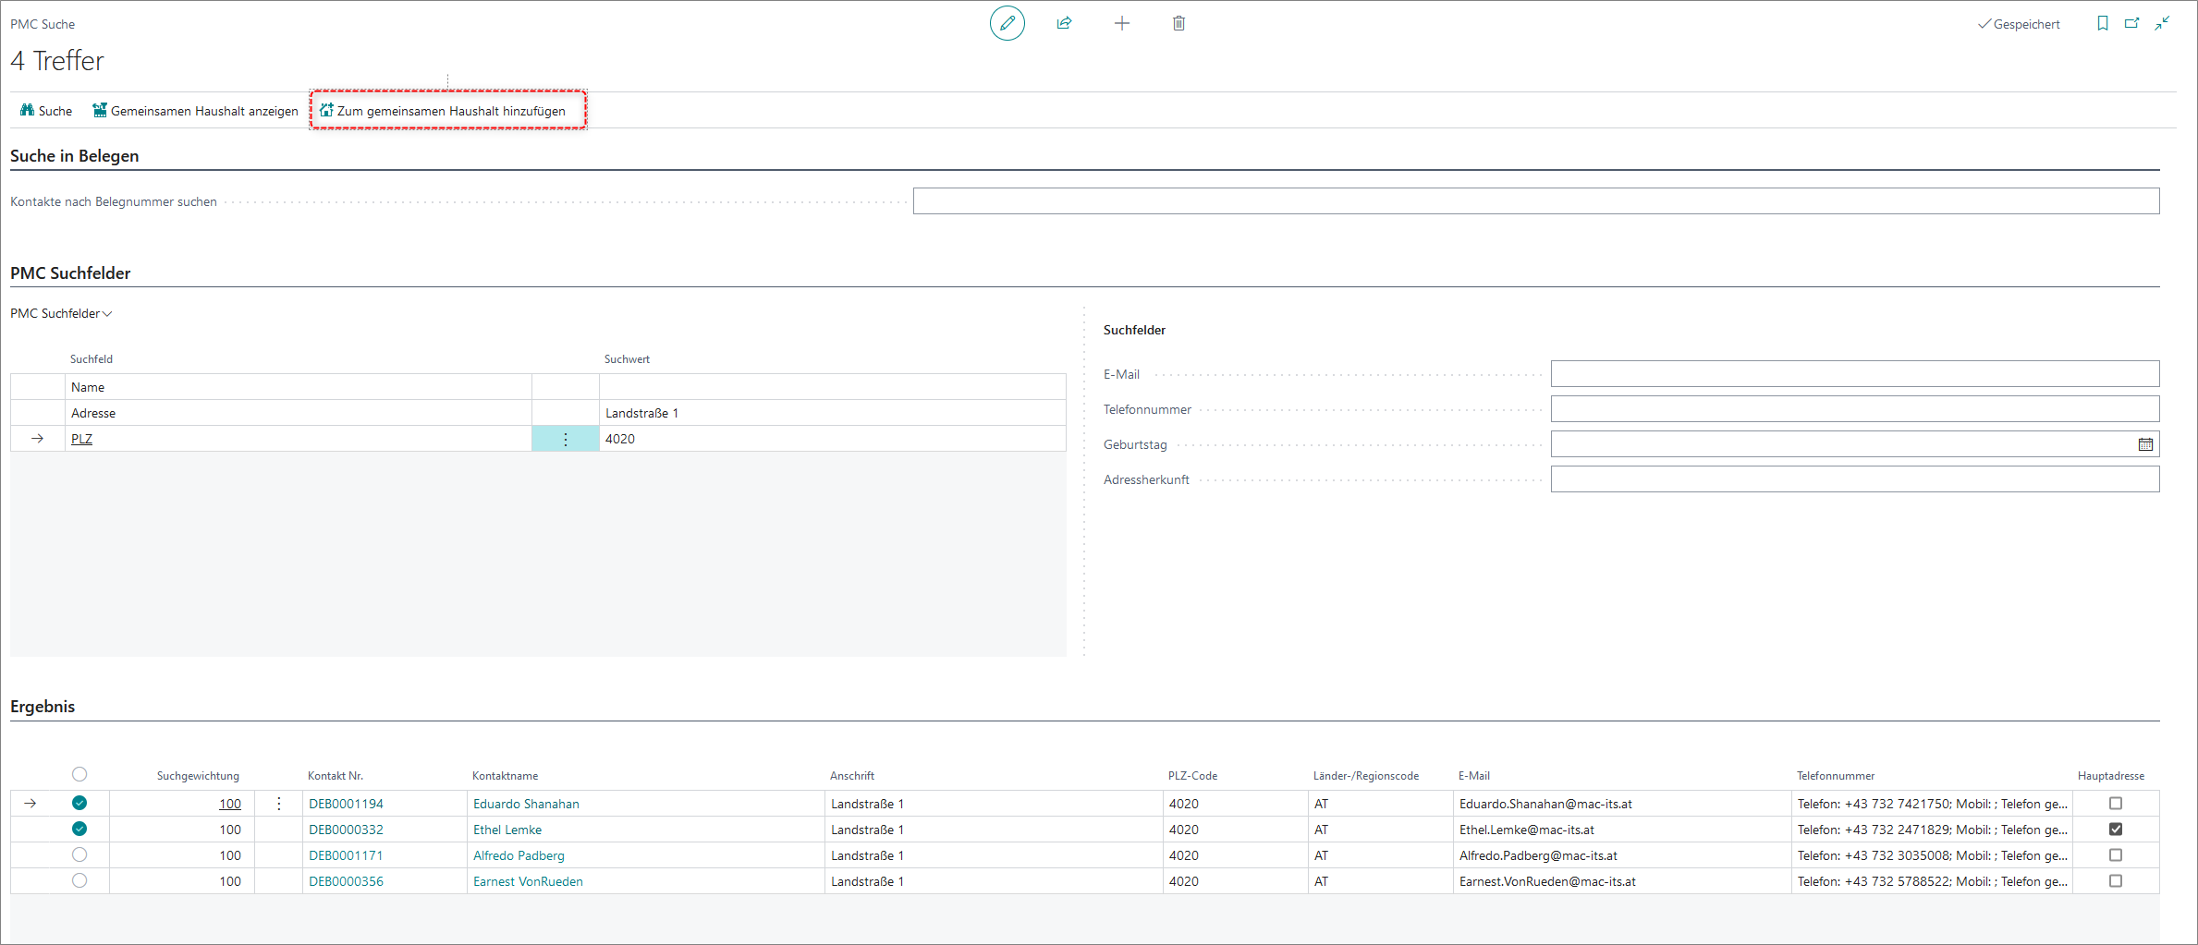The height and width of the screenshot is (945, 2198).
Task: Open row menu for Eduardo Shanahan
Action: [x=279, y=804]
